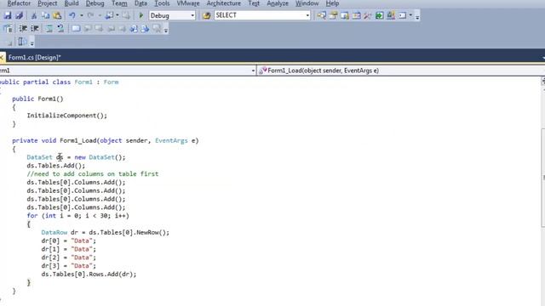The height and width of the screenshot is (306, 545).
Task: Open the Architecture menu
Action: point(223,3)
